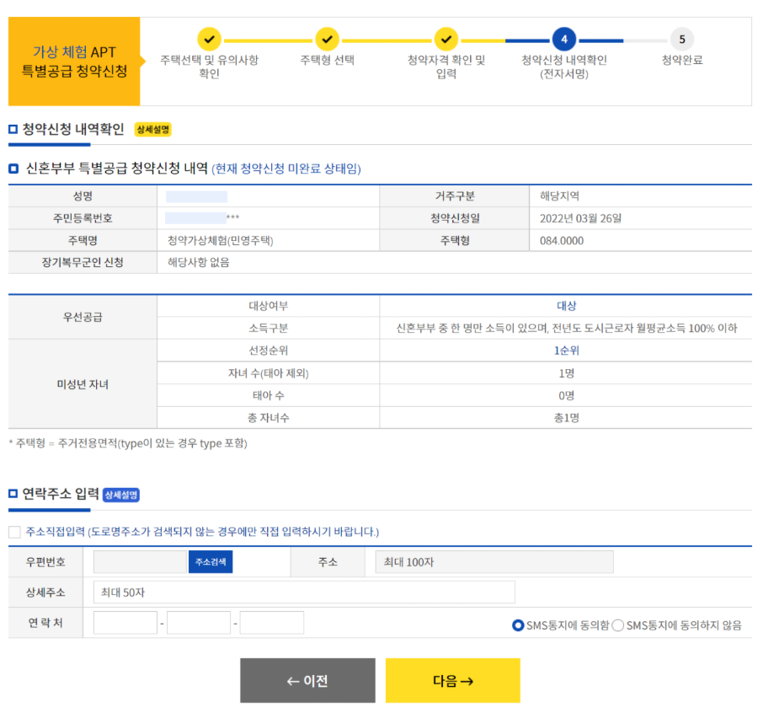758x718 pixels.
Task: Click the 주택선택 및 유의사항 확인 step label
Action: point(210,67)
